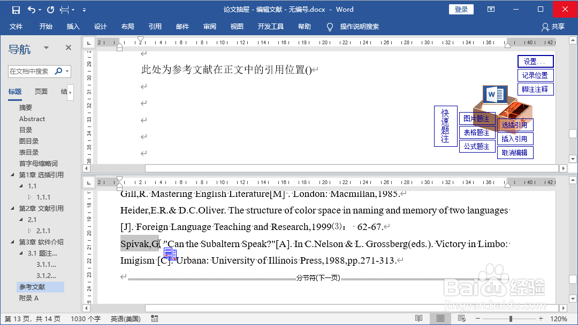
Task: Open search options dropdown next to magnifier
Action: [67, 72]
